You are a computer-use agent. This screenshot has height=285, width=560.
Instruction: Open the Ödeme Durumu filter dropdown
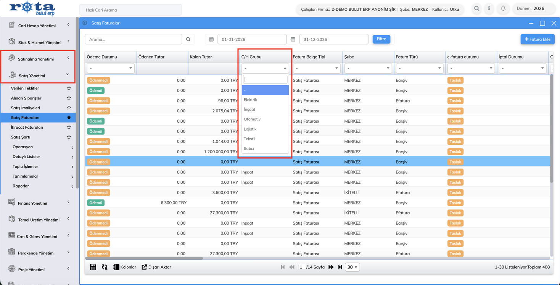[x=111, y=68]
